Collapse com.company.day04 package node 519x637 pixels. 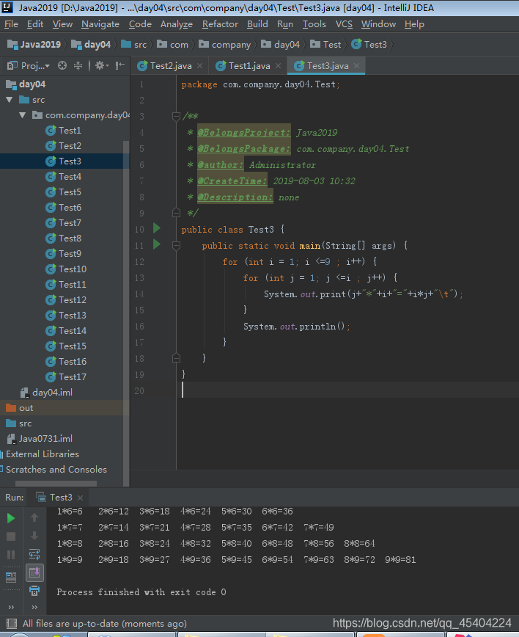pyautogui.click(x=22, y=115)
